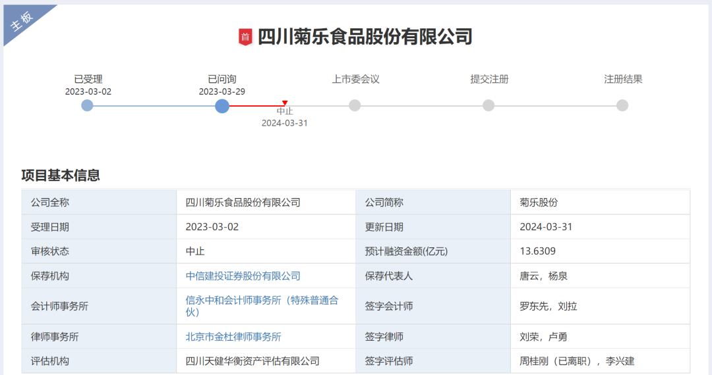
Task: Click the 中止 label below the timeline
Action: coord(285,111)
